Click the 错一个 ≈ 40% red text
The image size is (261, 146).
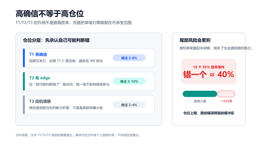click(x=209, y=74)
